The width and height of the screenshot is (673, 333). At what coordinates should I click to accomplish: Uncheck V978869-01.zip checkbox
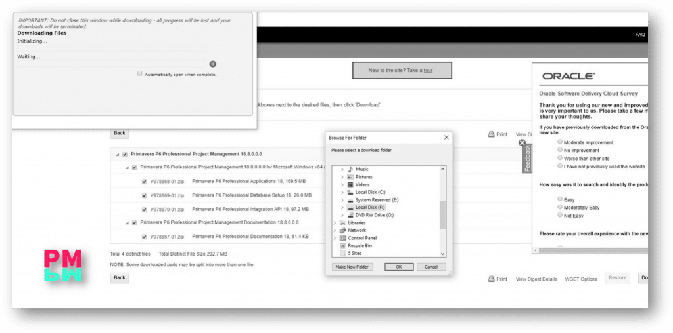click(145, 195)
